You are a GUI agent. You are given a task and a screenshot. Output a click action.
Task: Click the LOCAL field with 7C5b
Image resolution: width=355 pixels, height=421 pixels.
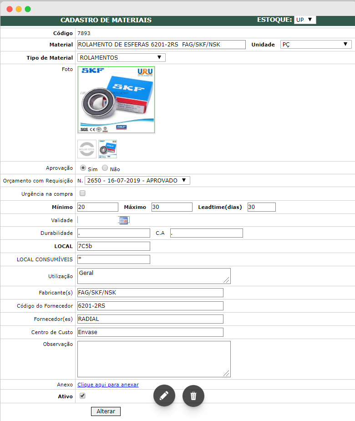pos(114,246)
